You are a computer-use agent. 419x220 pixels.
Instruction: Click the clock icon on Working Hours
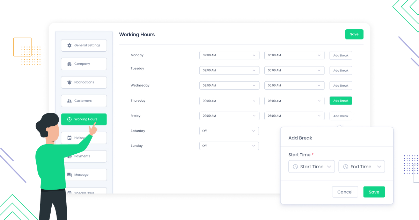(69, 119)
